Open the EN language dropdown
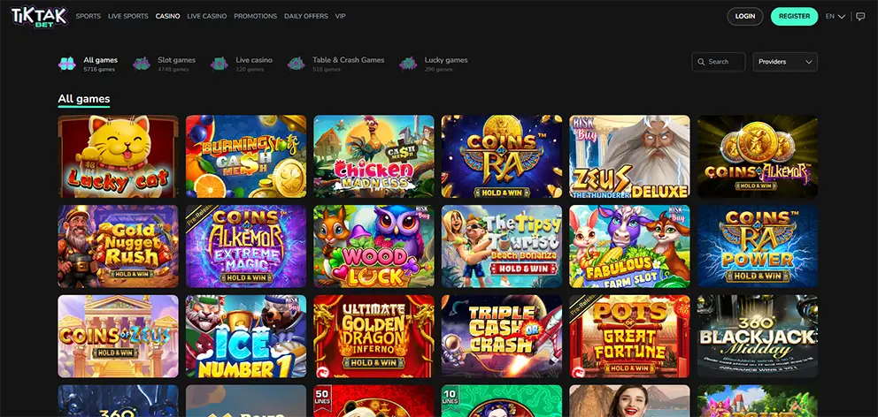Image resolution: width=878 pixels, height=417 pixels. [836, 16]
